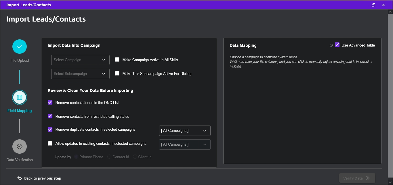The image size is (393, 185).
Task: Choose the Contact Id radio option
Action: point(109,157)
